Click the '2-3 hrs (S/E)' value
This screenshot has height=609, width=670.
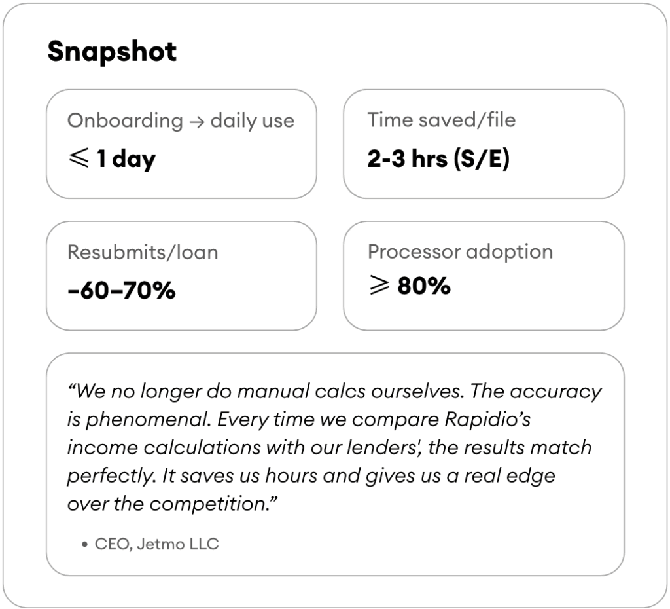[x=439, y=158]
